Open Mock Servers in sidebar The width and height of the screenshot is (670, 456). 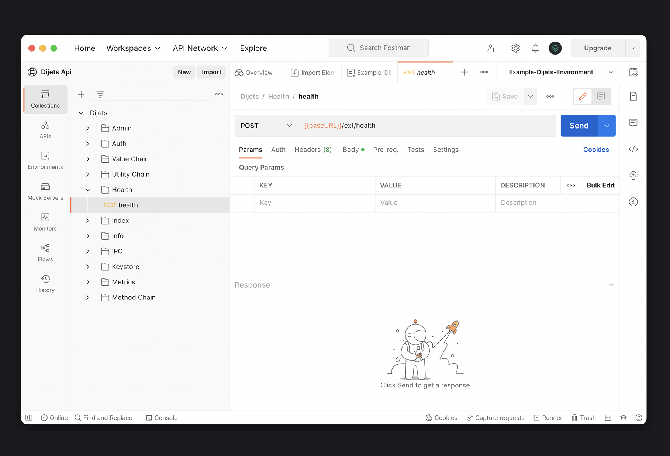[45, 191]
